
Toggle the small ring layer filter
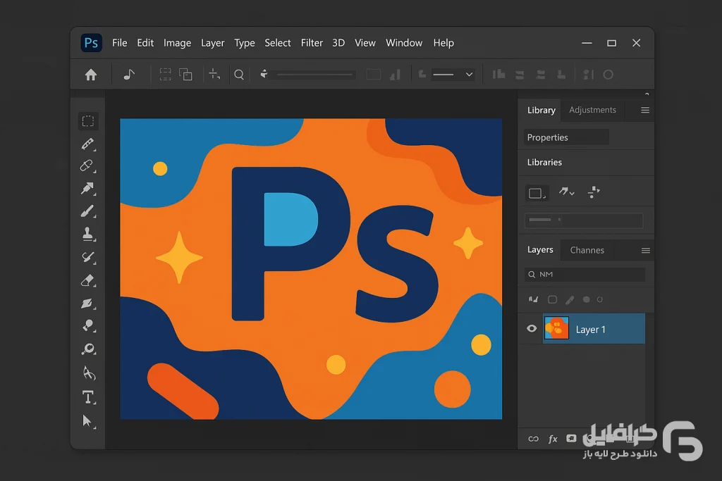599,299
